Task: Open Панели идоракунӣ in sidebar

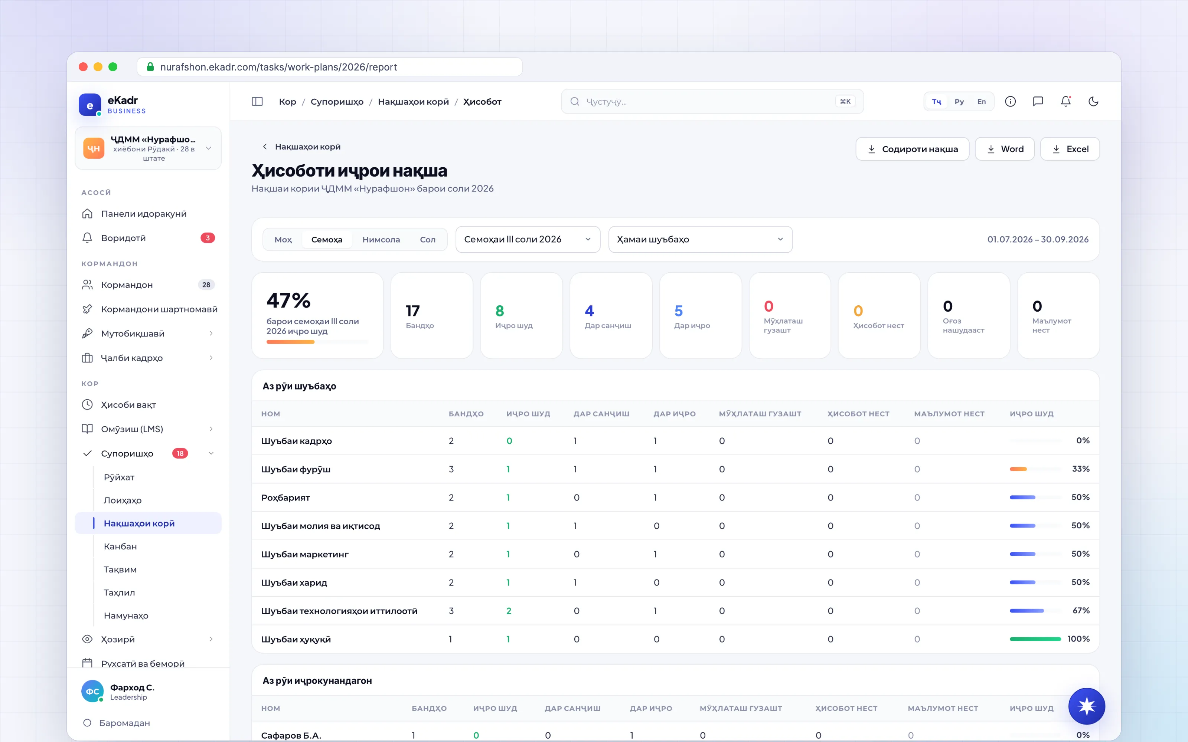Action: [148, 213]
